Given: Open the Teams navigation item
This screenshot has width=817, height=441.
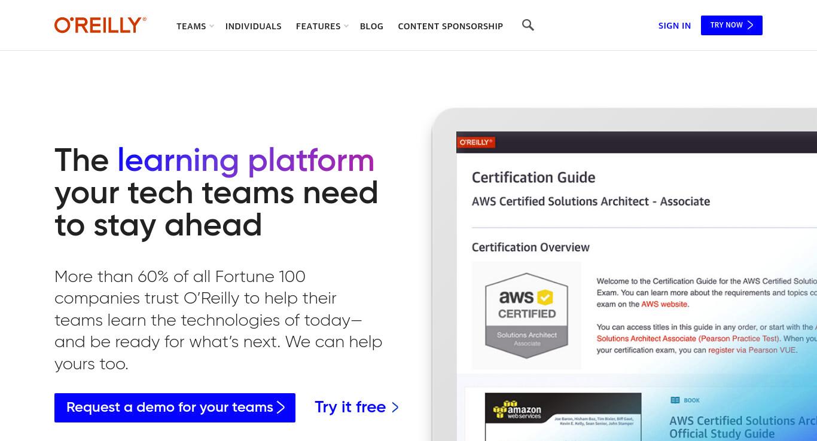Looking at the screenshot, I should [191, 26].
